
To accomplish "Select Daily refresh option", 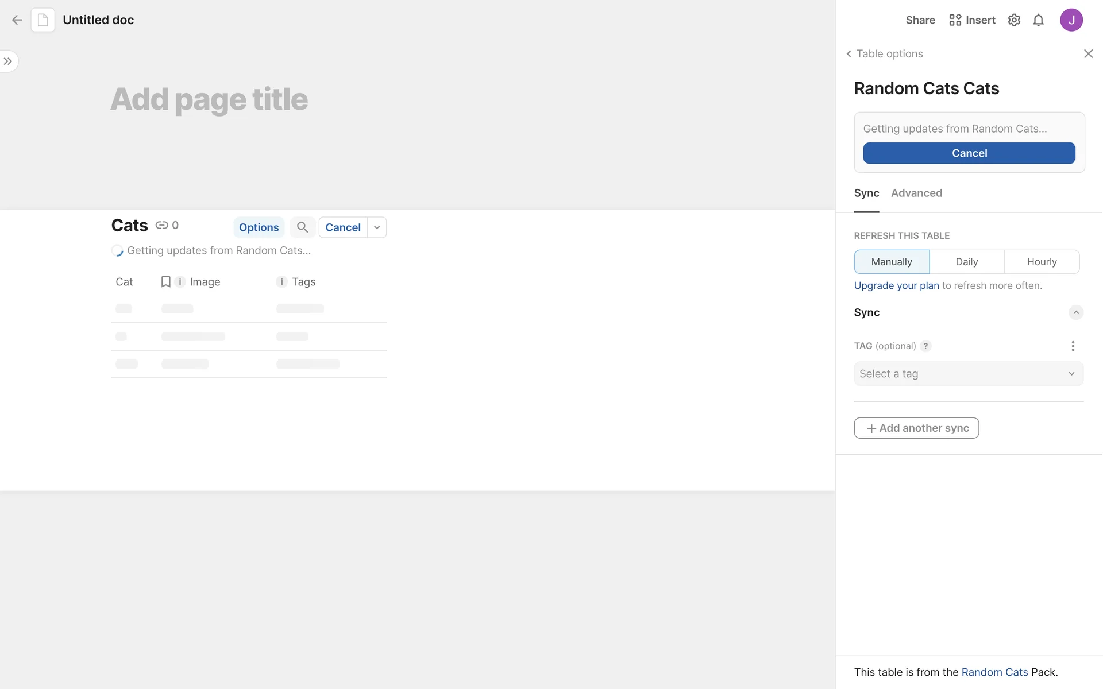I will [966, 262].
